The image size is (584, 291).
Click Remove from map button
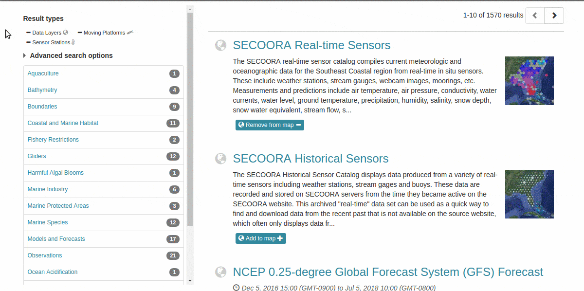click(x=270, y=125)
